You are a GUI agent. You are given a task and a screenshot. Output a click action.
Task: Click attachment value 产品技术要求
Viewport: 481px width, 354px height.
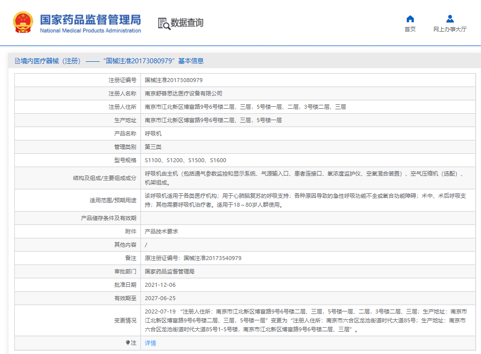161,231
